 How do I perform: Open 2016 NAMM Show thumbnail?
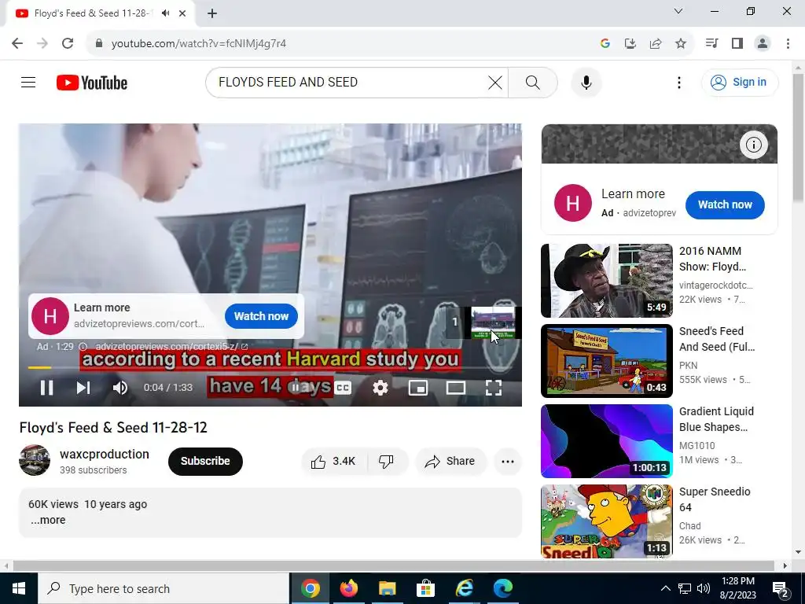coord(606,281)
